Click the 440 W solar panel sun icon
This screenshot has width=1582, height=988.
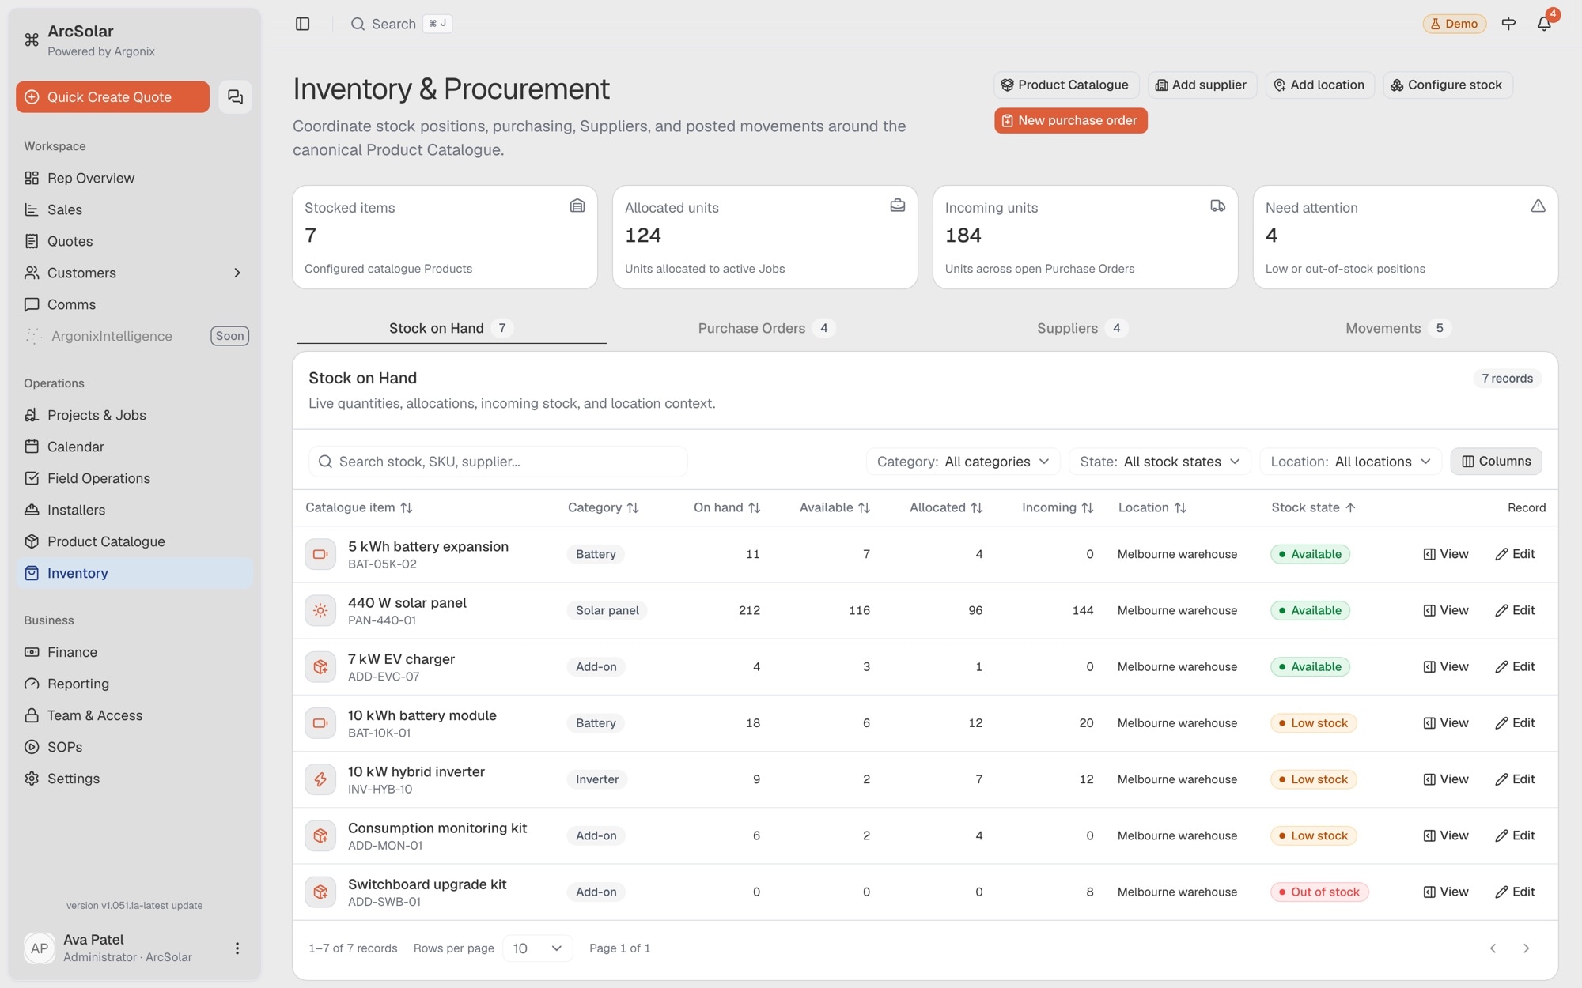coord(320,610)
